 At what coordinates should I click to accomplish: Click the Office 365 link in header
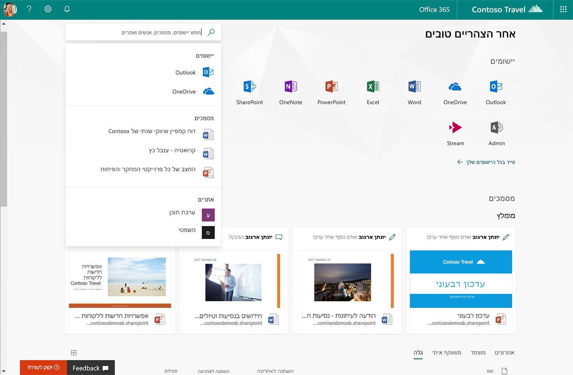click(x=434, y=9)
